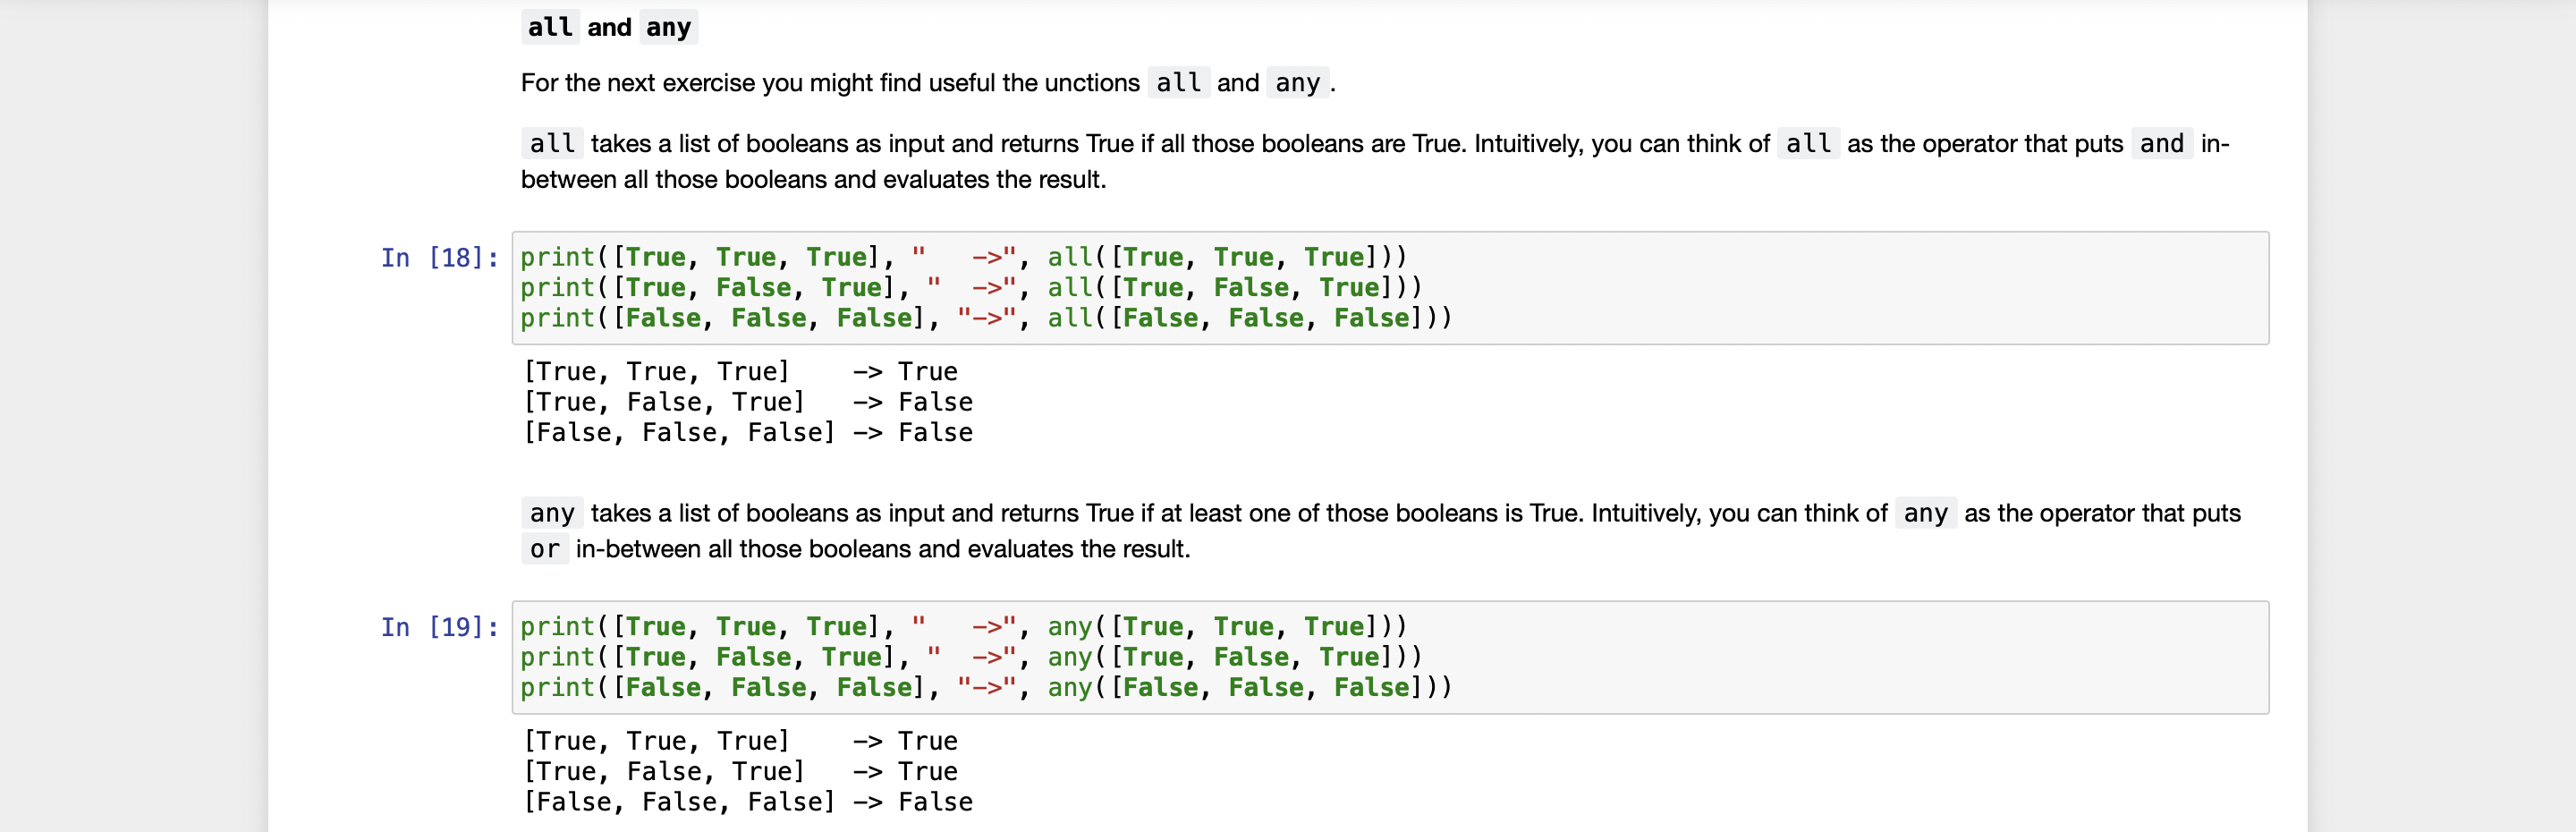Viewport: 2576px width, 832px height.
Task: Click the 'all and any' heading cell
Action: (608, 27)
